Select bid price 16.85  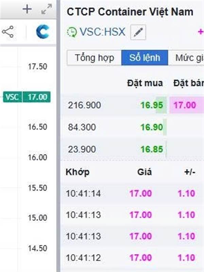click(x=152, y=149)
